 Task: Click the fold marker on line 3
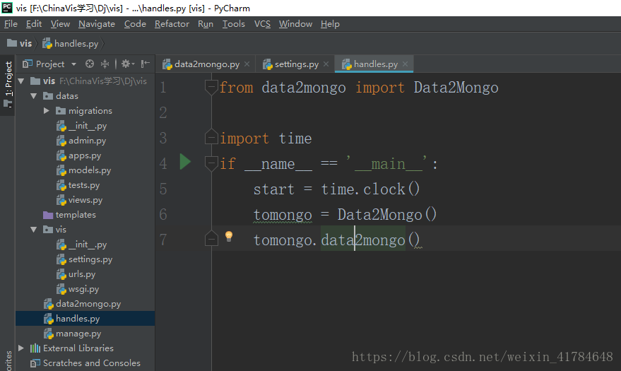211,136
